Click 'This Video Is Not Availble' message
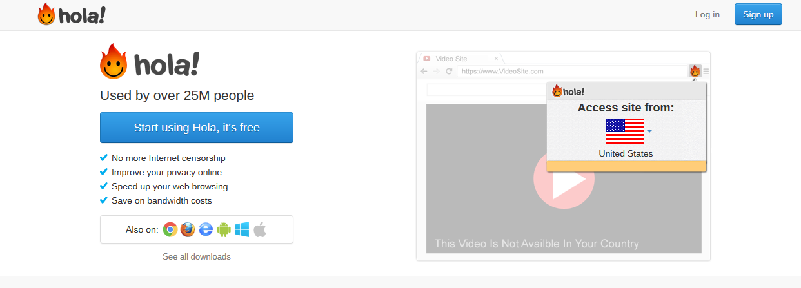The width and height of the screenshot is (801, 288). (537, 244)
